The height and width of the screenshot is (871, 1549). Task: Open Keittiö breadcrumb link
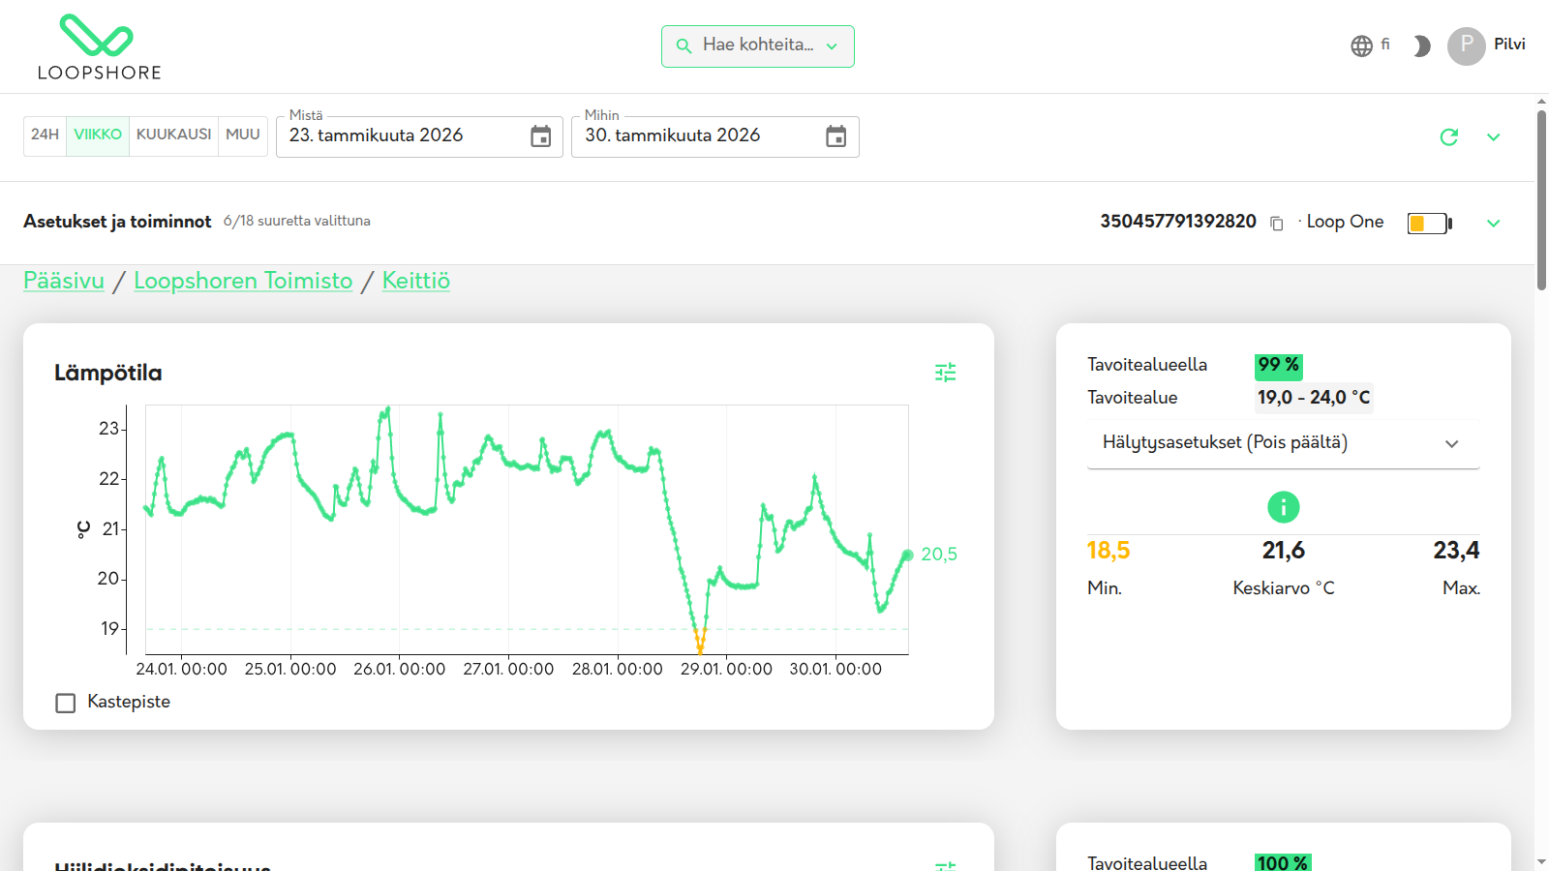[416, 281]
